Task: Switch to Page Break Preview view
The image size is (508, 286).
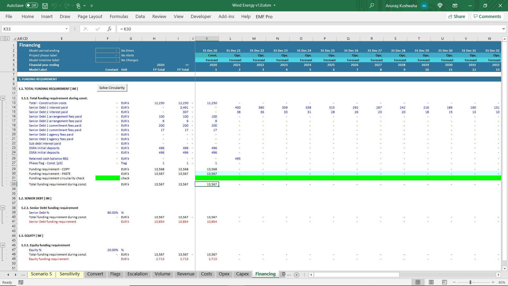Action: click(x=444, y=282)
